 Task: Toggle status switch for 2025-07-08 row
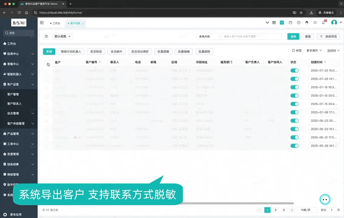[294, 112]
